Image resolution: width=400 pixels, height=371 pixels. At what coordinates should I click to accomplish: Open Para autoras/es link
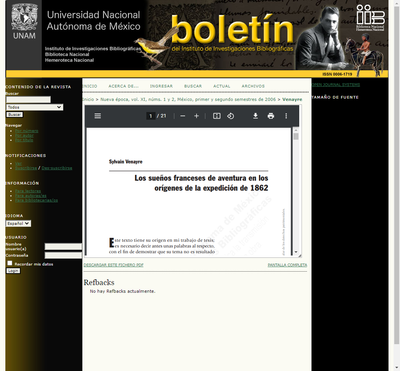click(31, 196)
